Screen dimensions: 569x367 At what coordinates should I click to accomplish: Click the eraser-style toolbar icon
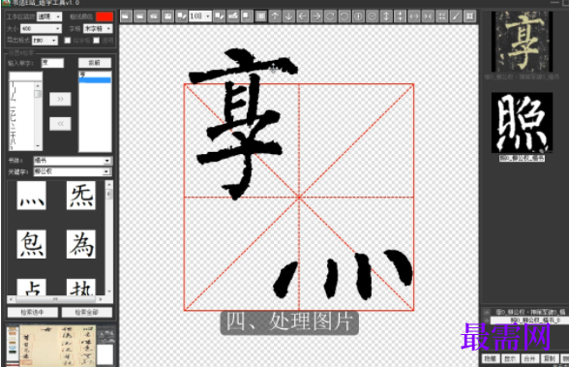(233, 15)
